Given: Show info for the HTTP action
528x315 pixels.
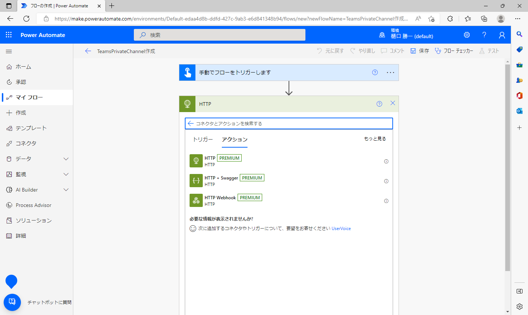Looking at the screenshot, I should 386,162.
